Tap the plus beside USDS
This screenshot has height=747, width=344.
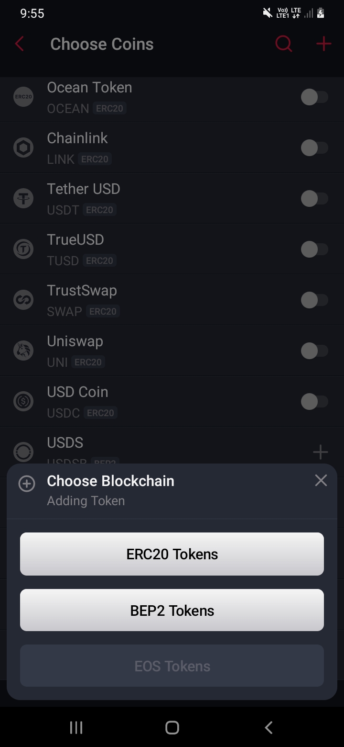tap(320, 452)
